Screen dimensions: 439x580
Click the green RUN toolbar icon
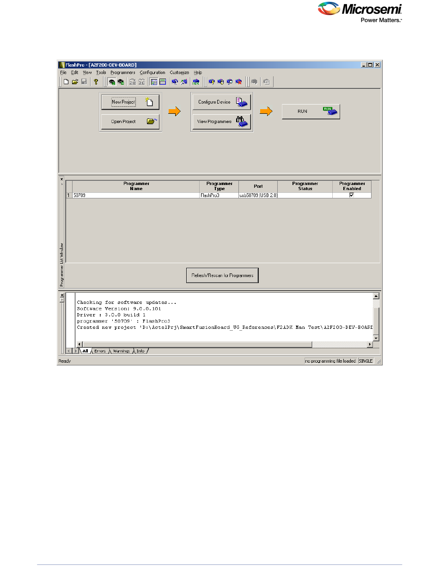pos(196,82)
